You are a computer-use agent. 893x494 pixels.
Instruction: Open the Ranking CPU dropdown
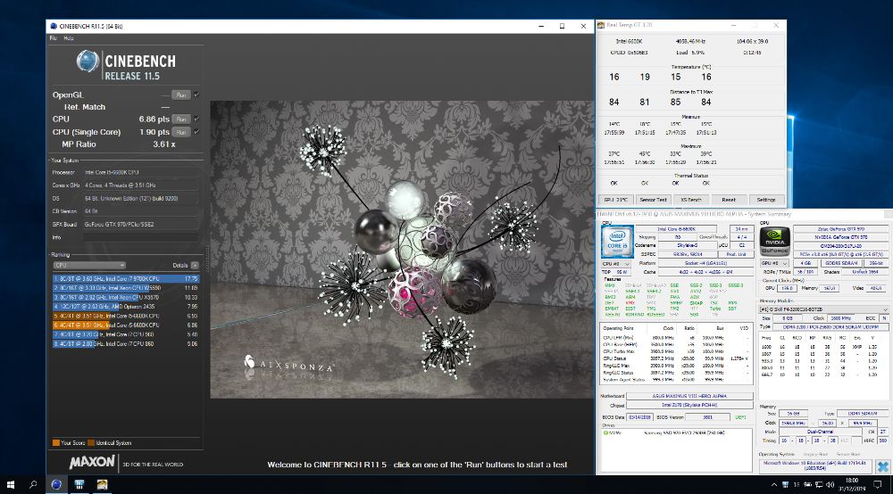coord(89,266)
